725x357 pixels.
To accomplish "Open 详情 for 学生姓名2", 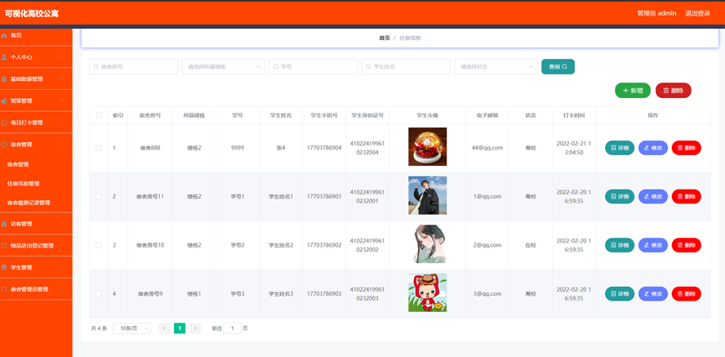I will click(620, 245).
